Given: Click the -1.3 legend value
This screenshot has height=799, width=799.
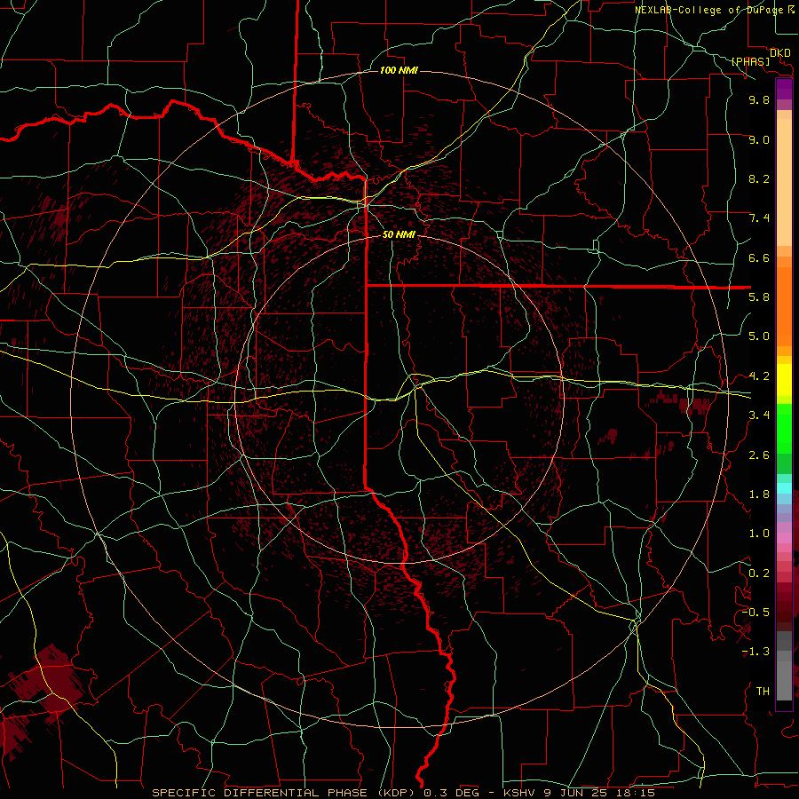Looking at the screenshot, I should point(755,652).
